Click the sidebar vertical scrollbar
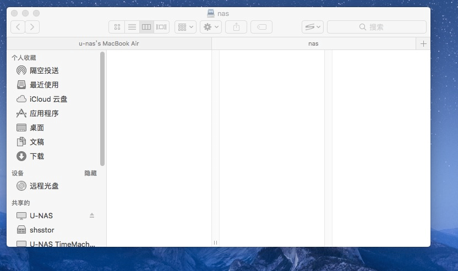Image resolution: width=458 pixels, height=271 pixels. pyautogui.click(x=102, y=109)
